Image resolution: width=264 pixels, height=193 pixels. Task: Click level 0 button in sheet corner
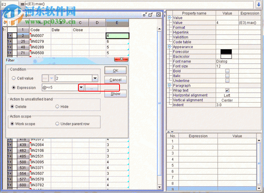point(5,23)
